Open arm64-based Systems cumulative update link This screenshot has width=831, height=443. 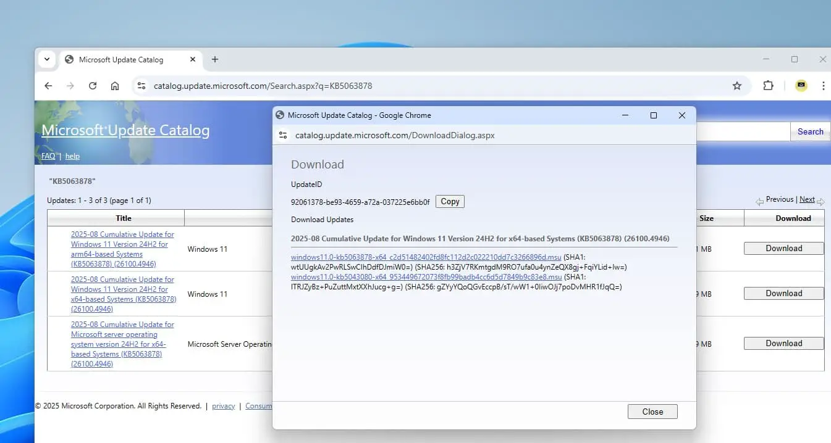coord(122,249)
